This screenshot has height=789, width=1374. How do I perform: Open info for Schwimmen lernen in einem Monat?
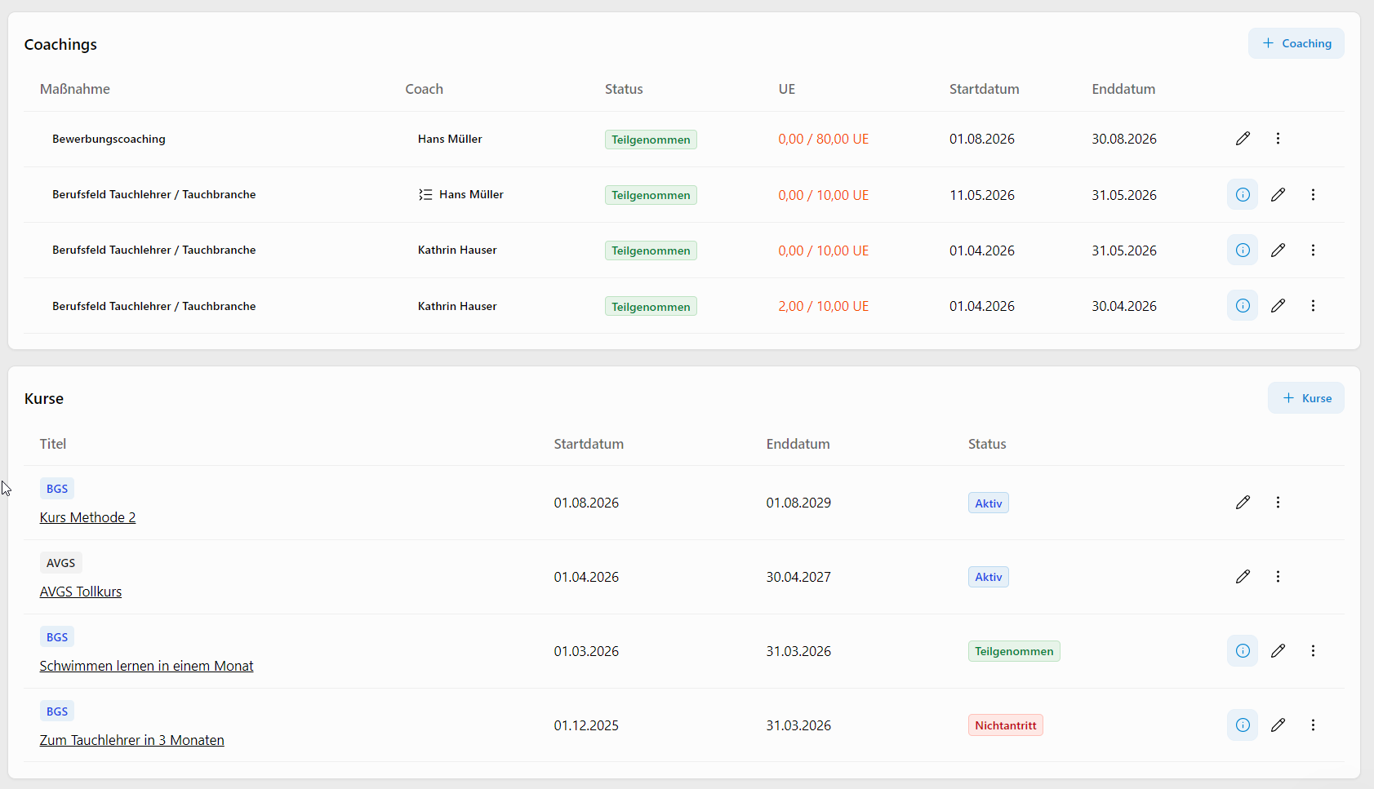(x=1243, y=651)
